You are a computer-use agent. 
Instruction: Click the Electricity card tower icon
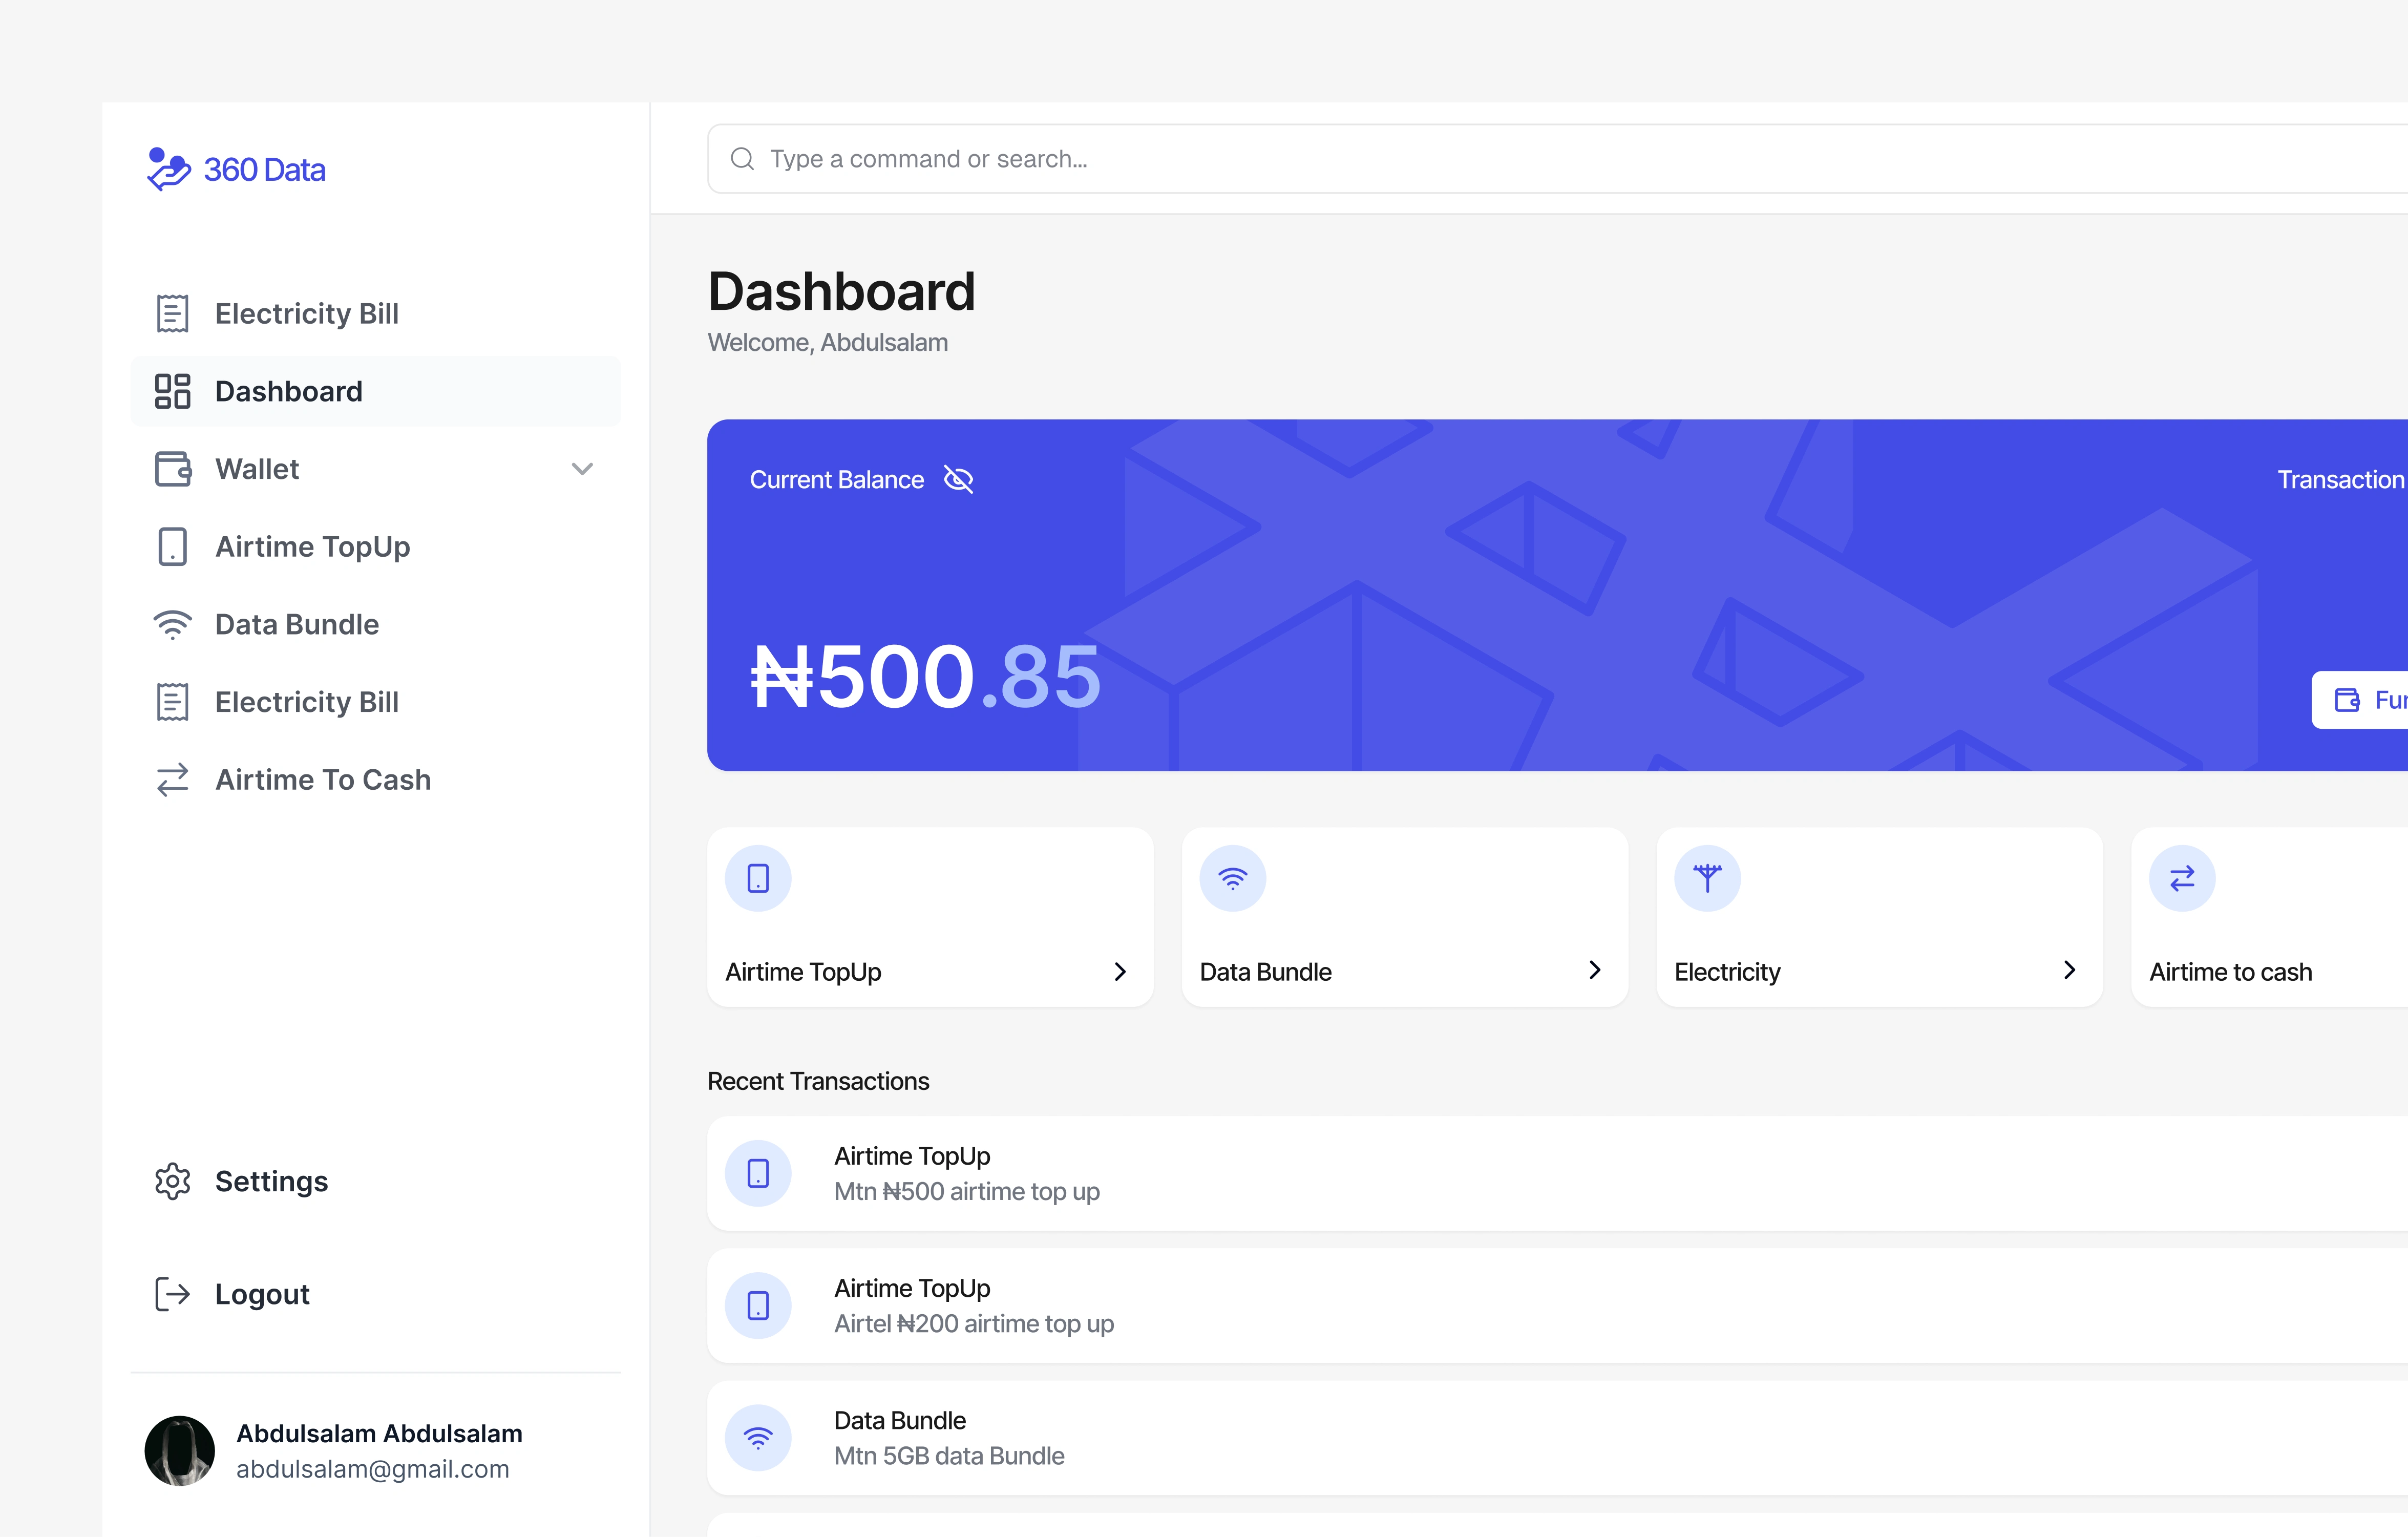pyautogui.click(x=1707, y=879)
